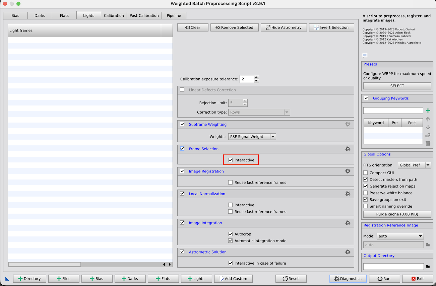
Task: Click the speech bubble help icon
Action: [365, 55]
